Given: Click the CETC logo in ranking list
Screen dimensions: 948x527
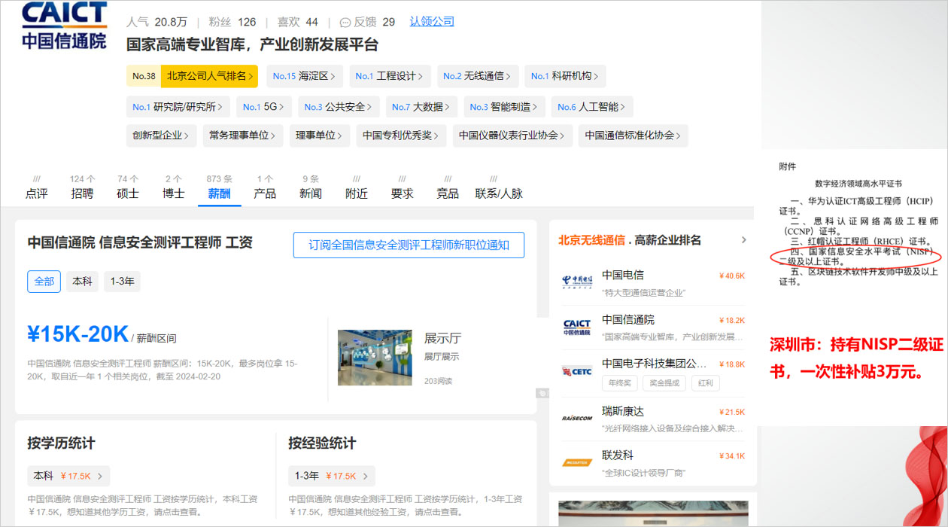Looking at the screenshot, I should [x=577, y=371].
